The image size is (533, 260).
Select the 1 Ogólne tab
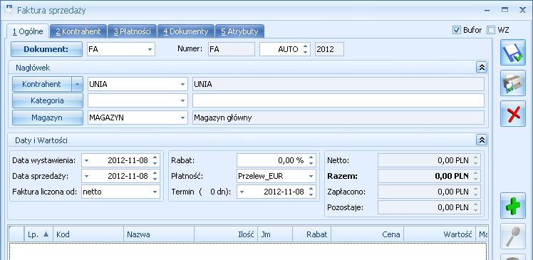click(x=28, y=31)
